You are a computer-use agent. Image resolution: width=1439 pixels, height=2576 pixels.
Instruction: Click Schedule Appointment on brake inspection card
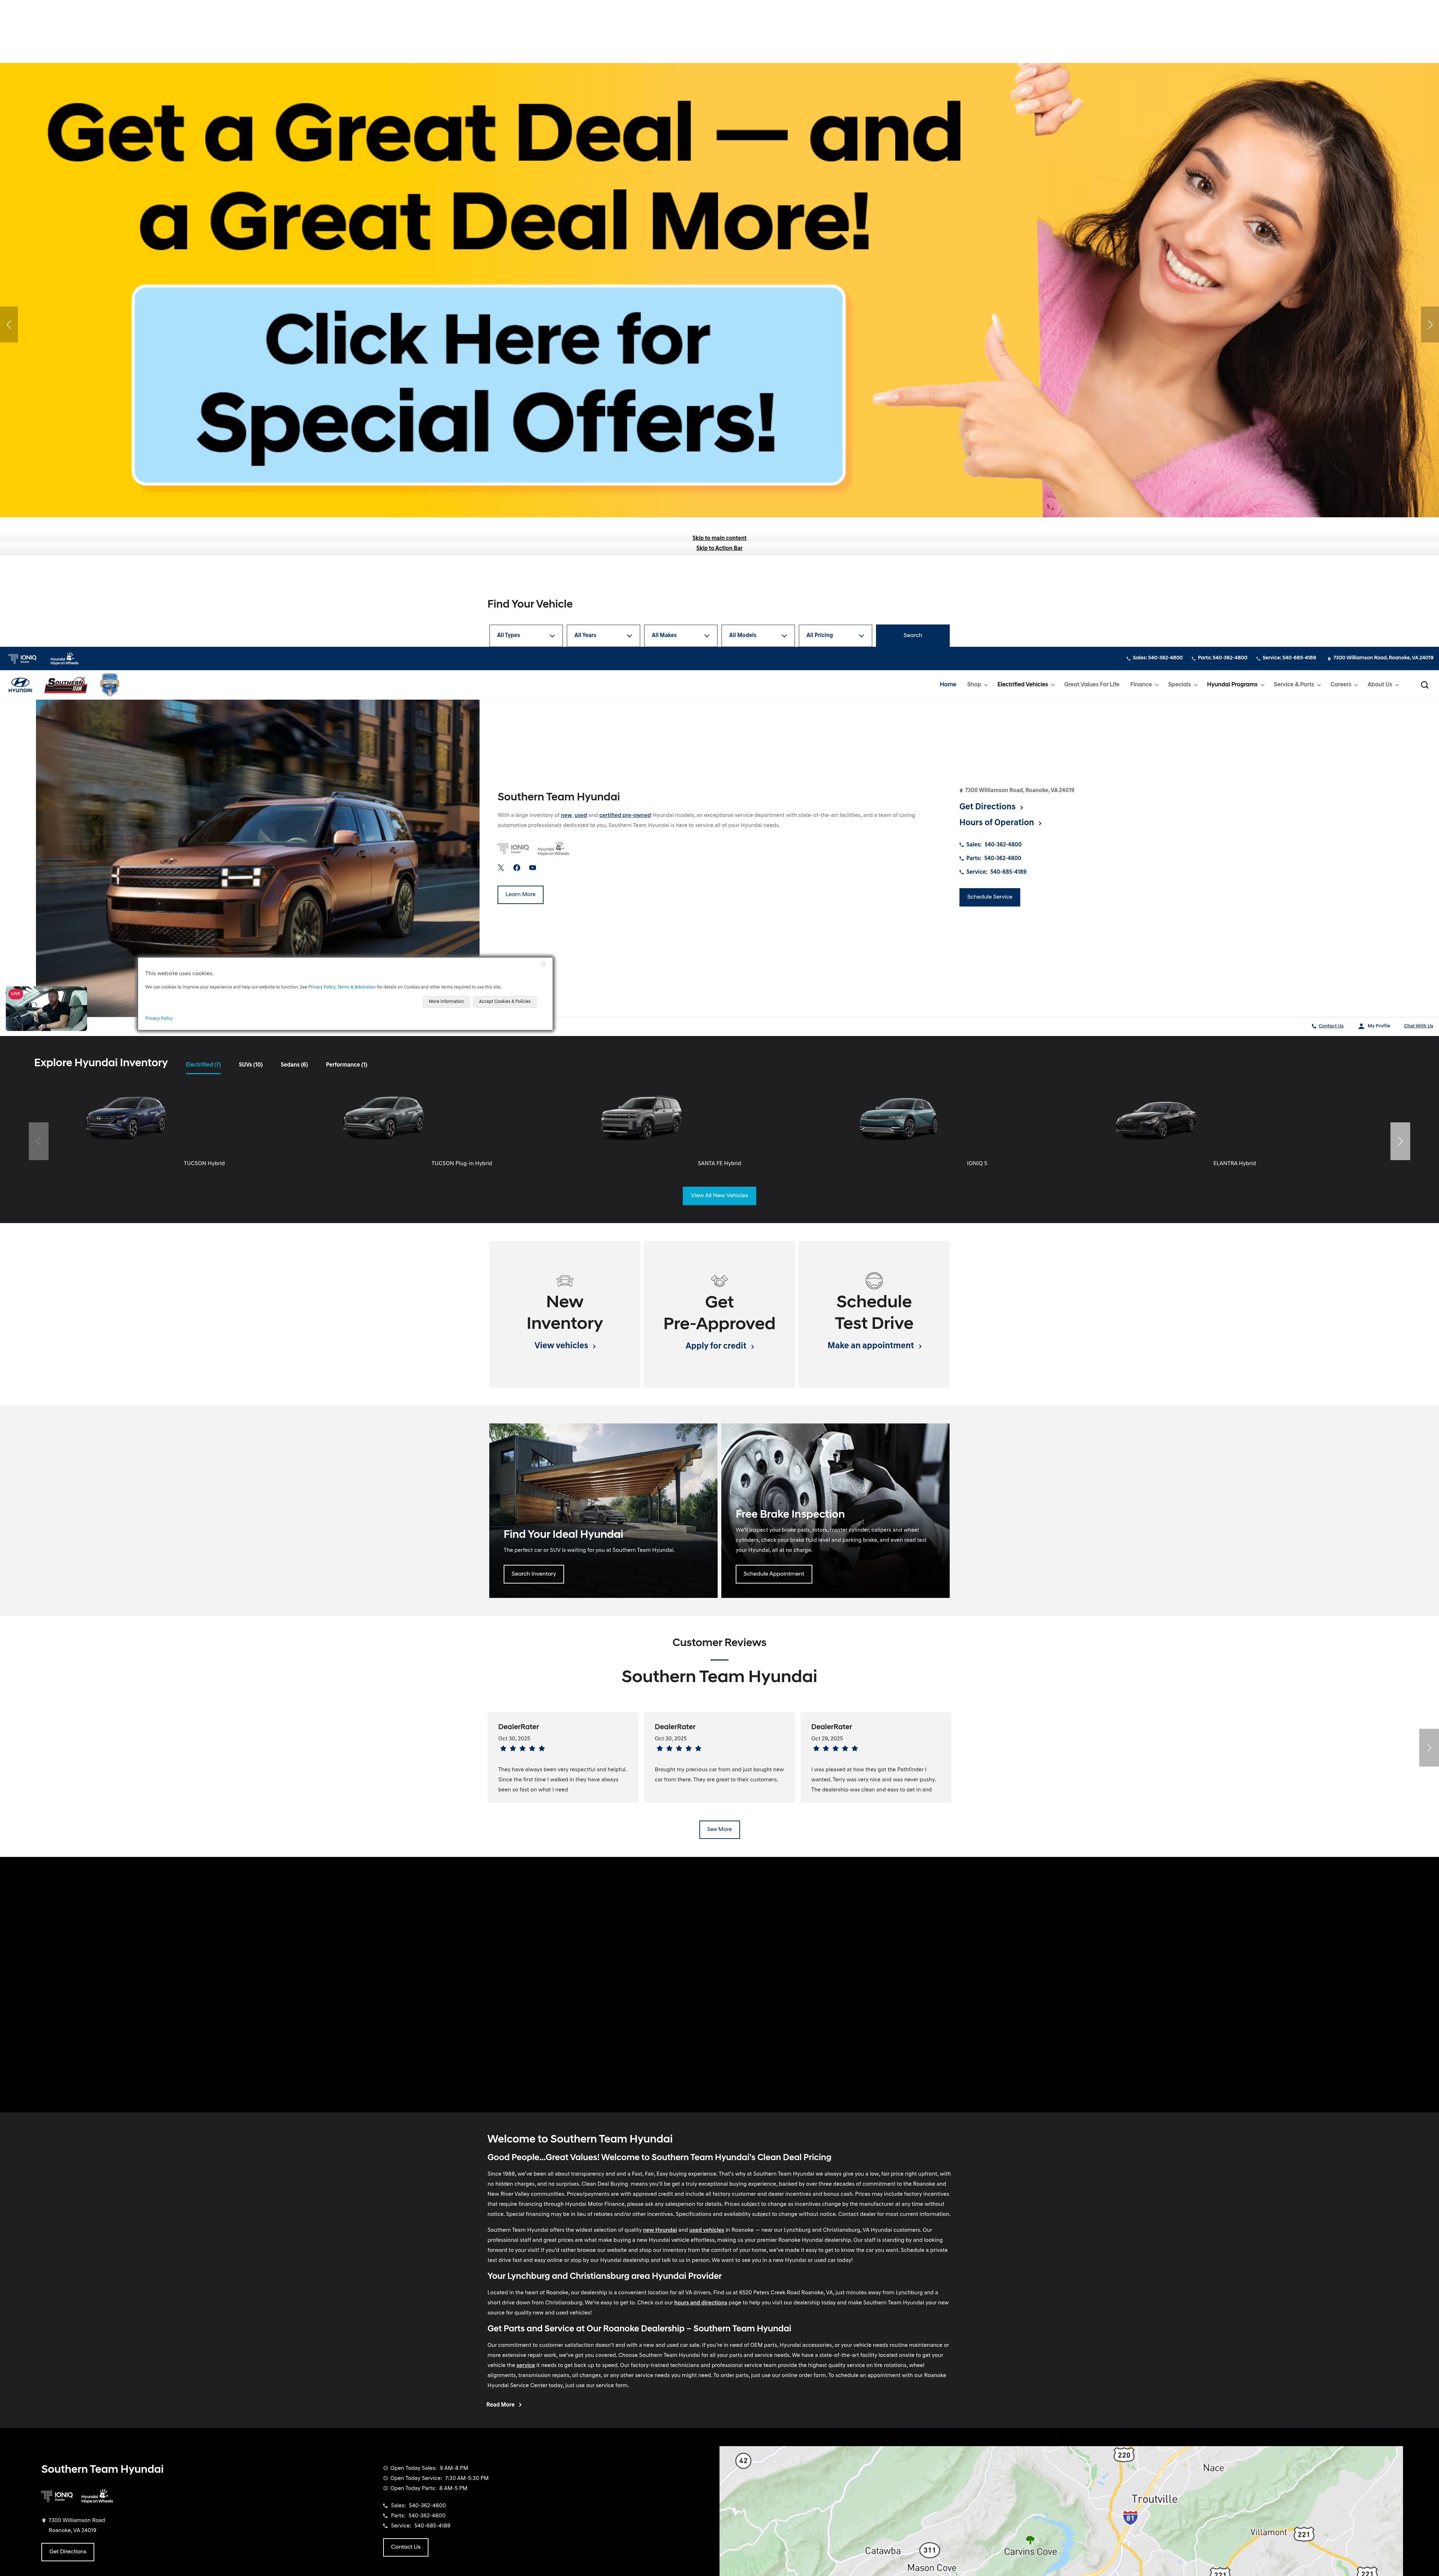tap(773, 1574)
